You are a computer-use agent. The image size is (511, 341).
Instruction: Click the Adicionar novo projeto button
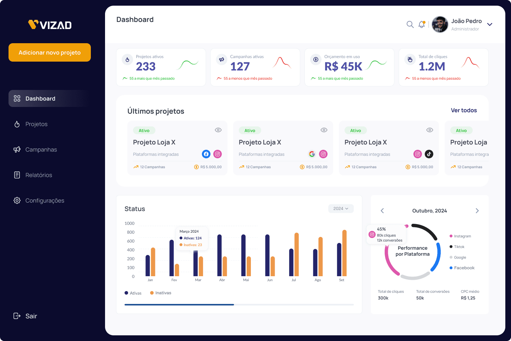coord(49,52)
